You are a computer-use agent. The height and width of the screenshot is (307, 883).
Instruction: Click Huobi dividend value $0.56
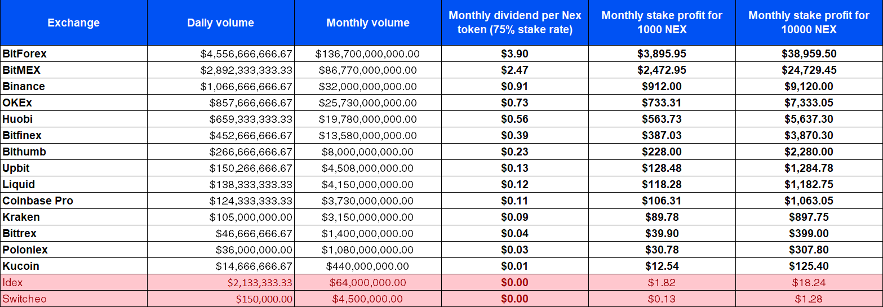[515, 119]
